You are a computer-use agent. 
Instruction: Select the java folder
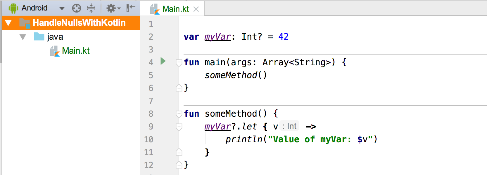click(55, 37)
